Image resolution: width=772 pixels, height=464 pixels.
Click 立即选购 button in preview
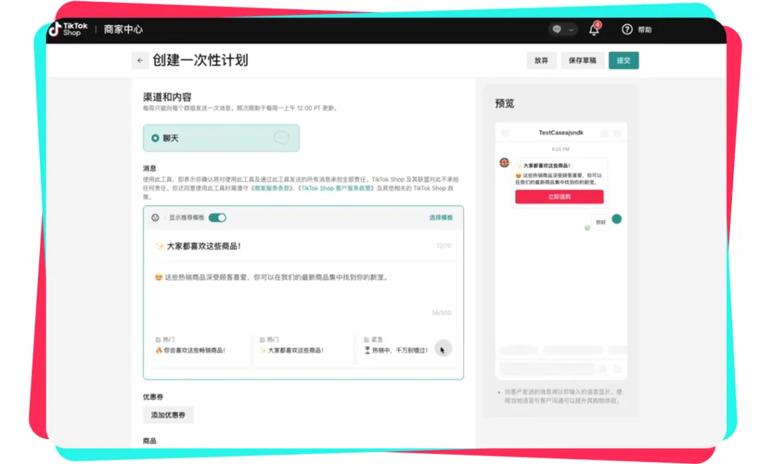click(559, 196)
